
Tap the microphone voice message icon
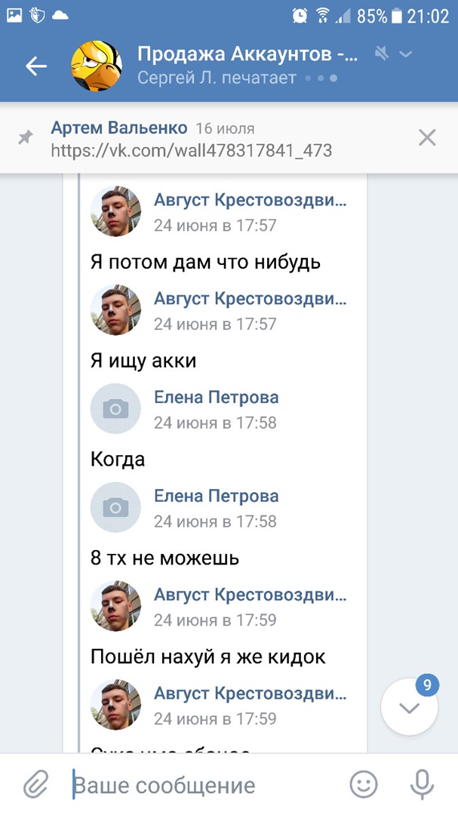(x=423, y=785)
